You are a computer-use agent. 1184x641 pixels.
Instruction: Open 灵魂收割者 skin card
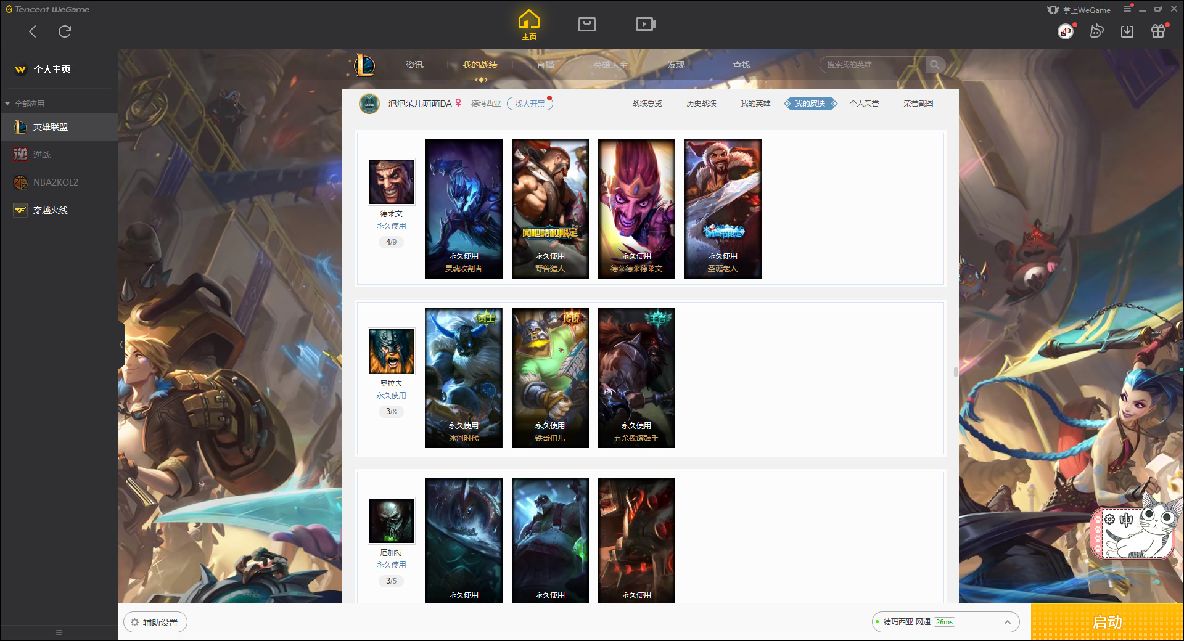(x=464, y=208)
